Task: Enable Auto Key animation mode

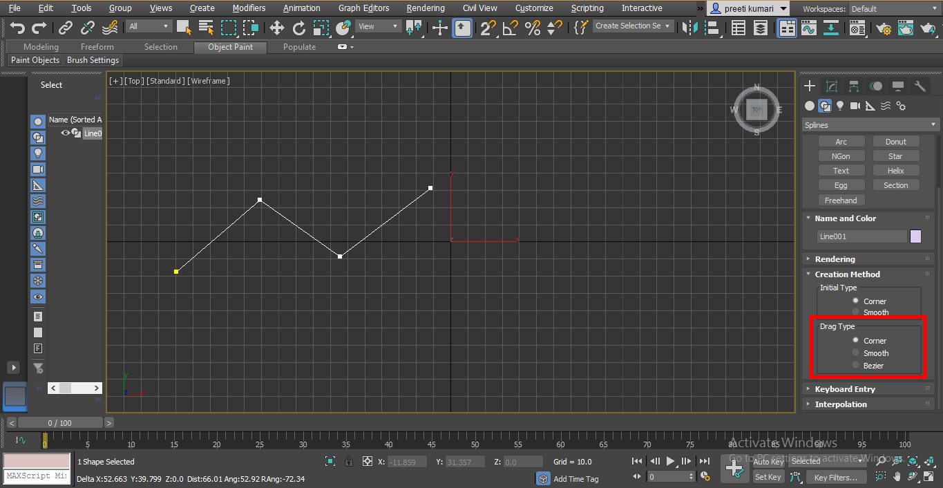Action: (769, 461)
